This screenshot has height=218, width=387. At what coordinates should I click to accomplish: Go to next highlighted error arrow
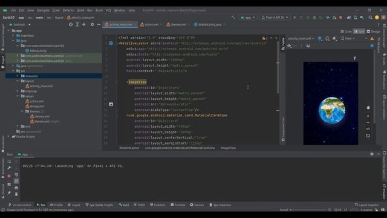276,38
